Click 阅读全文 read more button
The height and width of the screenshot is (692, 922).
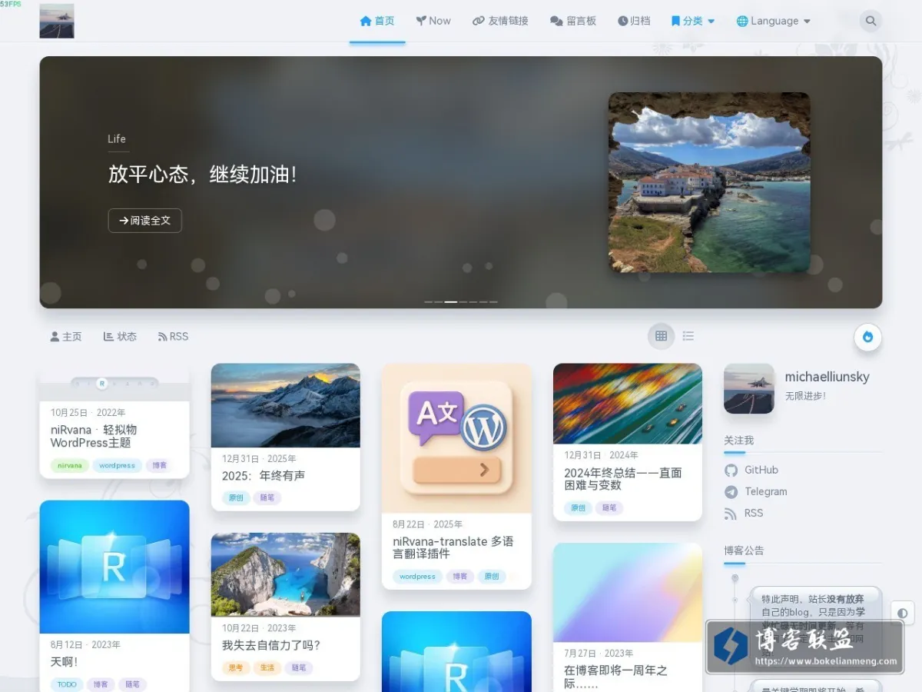point(145,220)
